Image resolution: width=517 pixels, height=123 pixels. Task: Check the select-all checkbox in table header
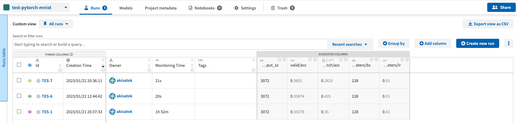click(19, 65)
